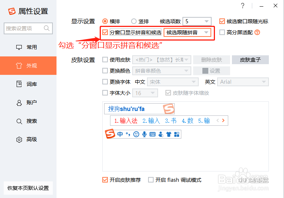Viewport: 284px width, 198px height.
Task: Enable the 开启 flash 调试模式 checkbox
Action: 151,180
